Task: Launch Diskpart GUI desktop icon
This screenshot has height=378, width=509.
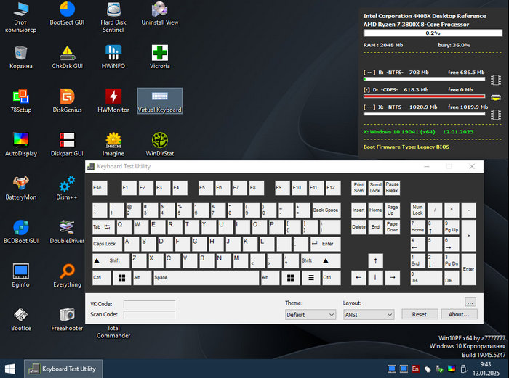Action: coord(67,145)
